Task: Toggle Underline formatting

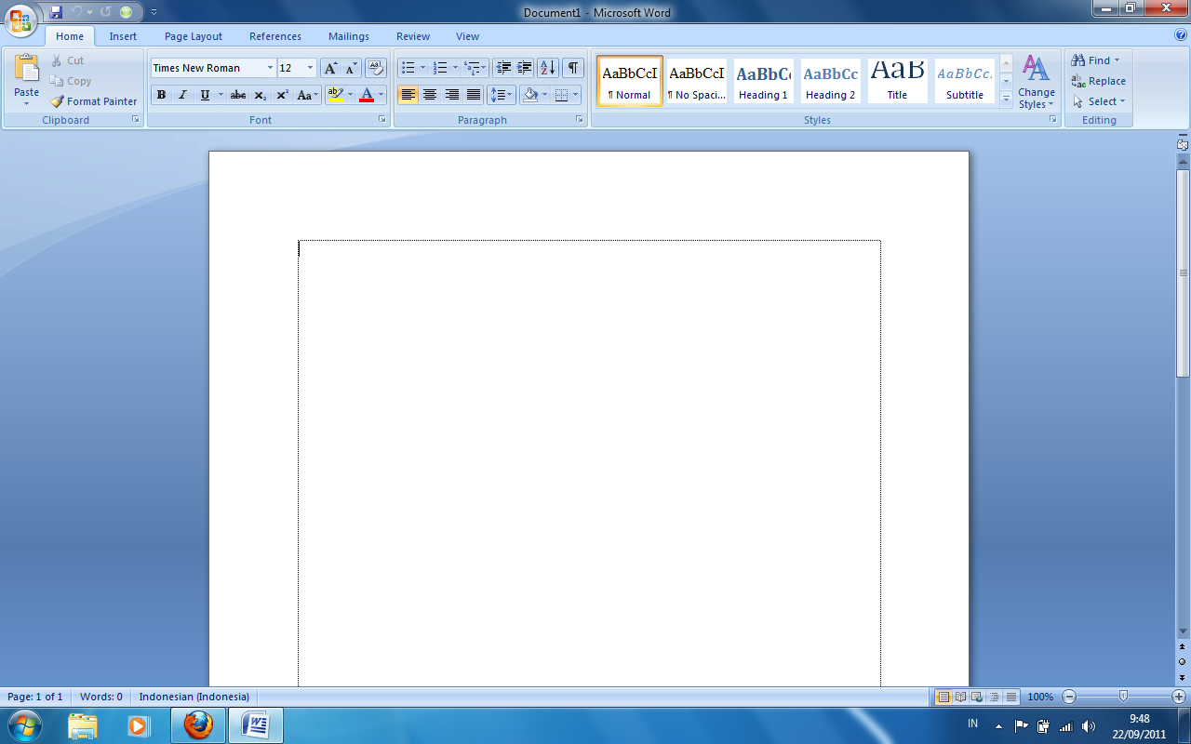Action: (205, 95)
